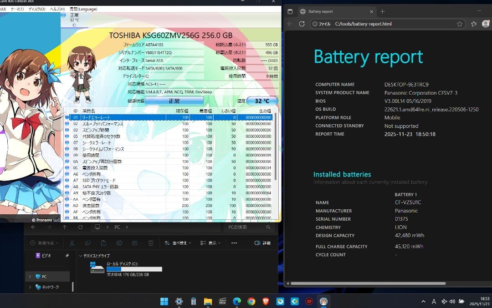
Task: Open a new tab in Edge
Action: point(382,11)
